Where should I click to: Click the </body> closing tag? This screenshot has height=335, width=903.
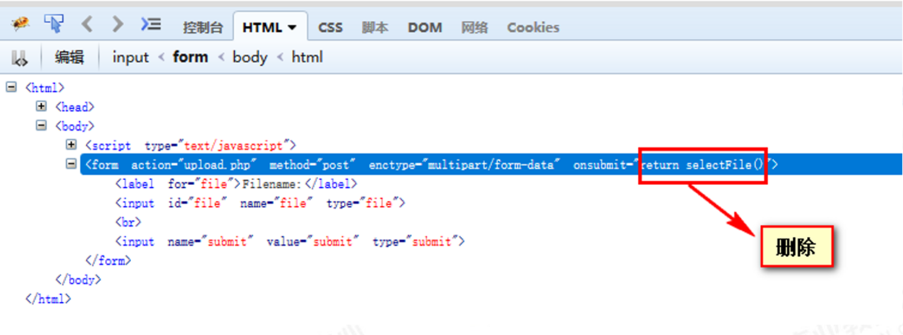pos(78,280)
